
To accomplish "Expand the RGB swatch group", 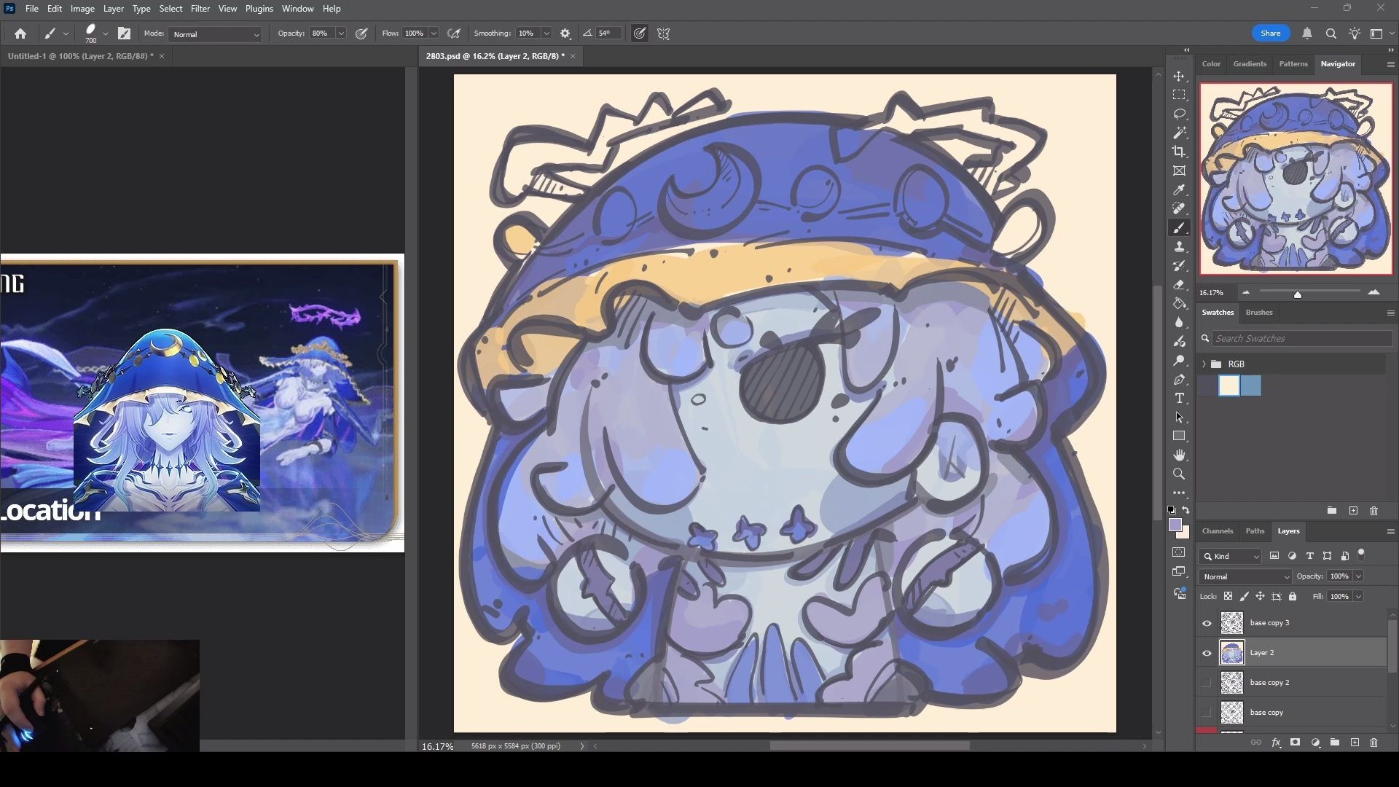I will point(1204,364).
